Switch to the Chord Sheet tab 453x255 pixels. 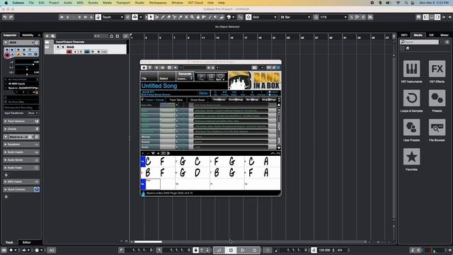[x=197, y=100]
